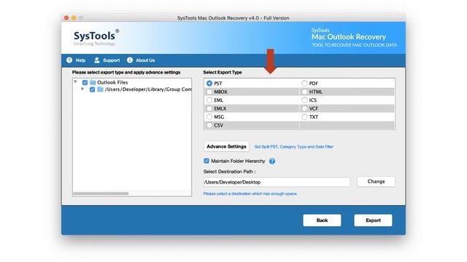This screenshot has height=262, width=467.
Task: Click the About Us info icon
Action: (130, 60)
